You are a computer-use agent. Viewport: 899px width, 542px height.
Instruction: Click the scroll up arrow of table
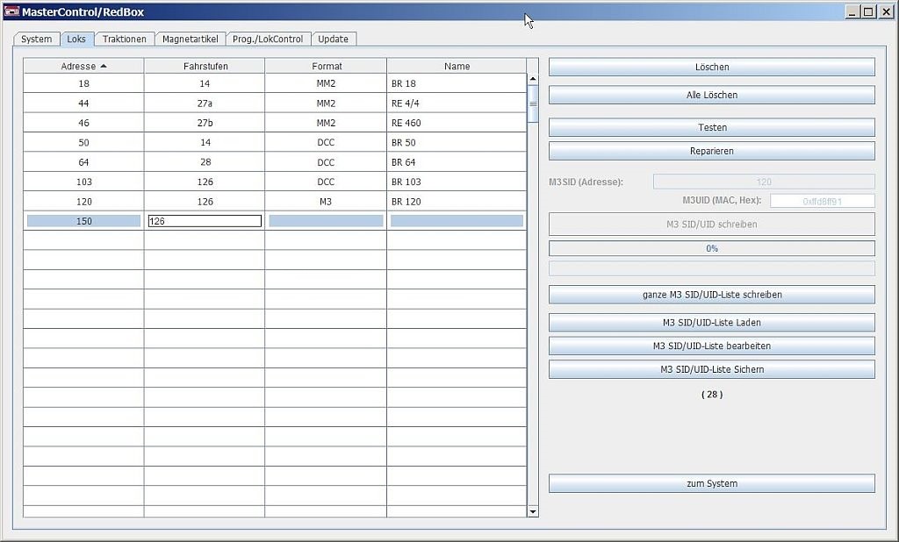[x=532, y=80]
